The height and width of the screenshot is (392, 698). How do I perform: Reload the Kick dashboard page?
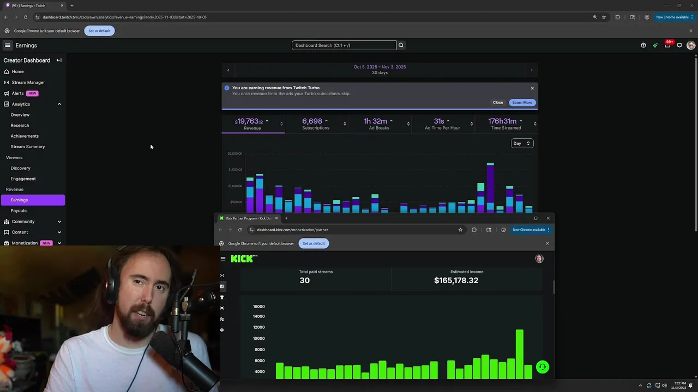click(x=240, y=230)
